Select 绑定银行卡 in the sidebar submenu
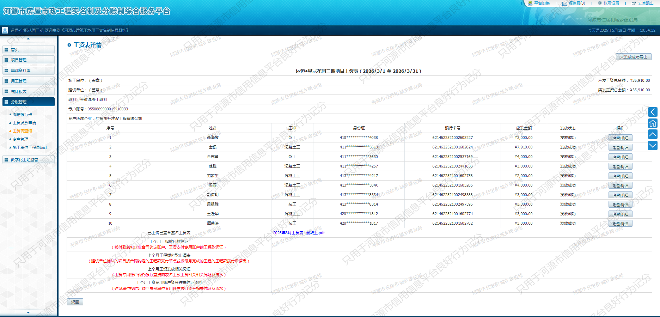 pyautogui.click(x=22, y=115)
